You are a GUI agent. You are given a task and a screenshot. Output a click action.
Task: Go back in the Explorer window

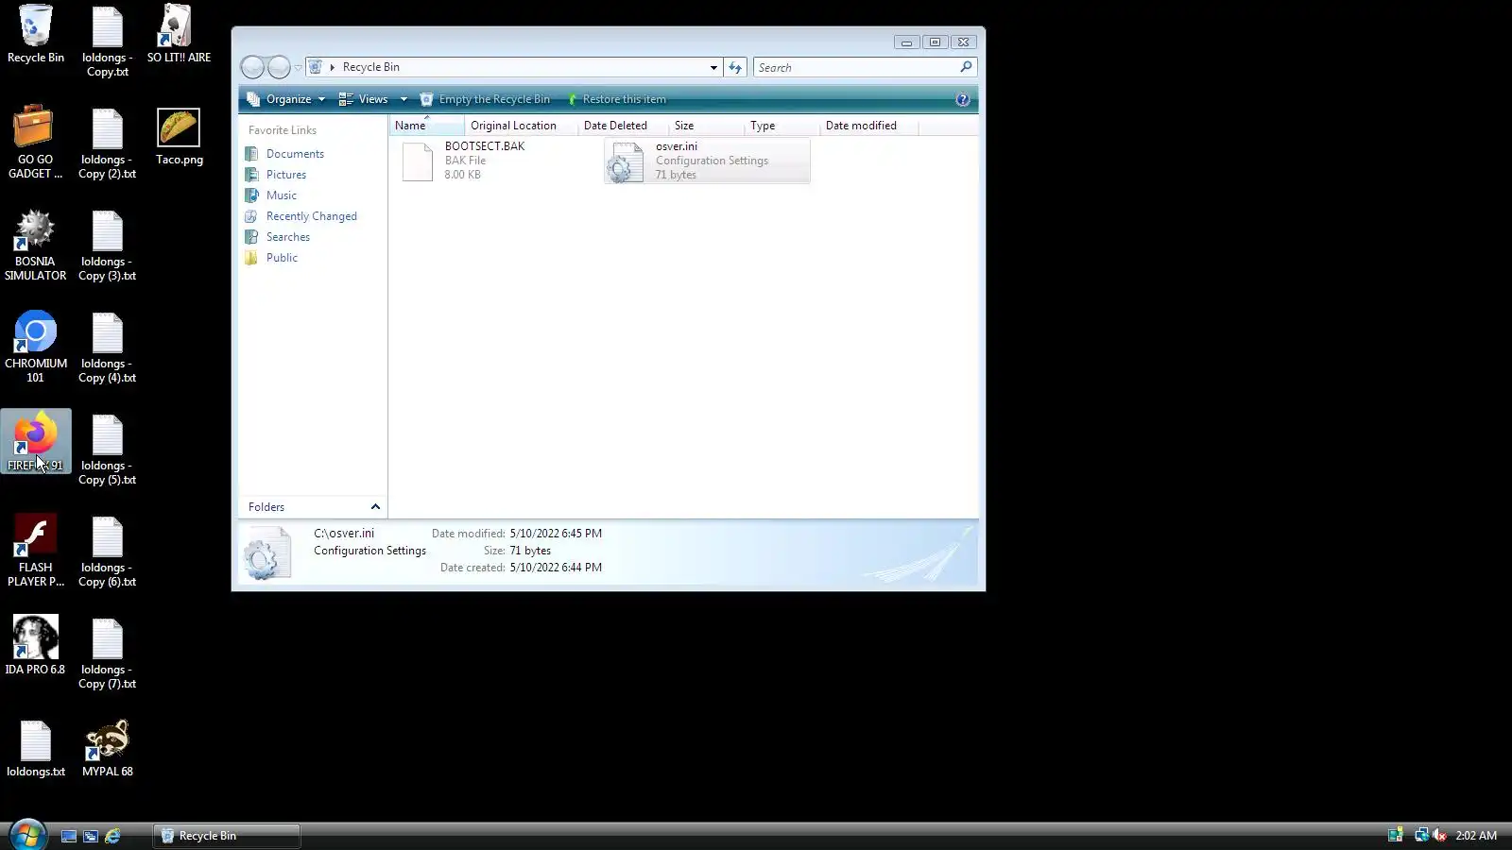[x=252, y=67]
